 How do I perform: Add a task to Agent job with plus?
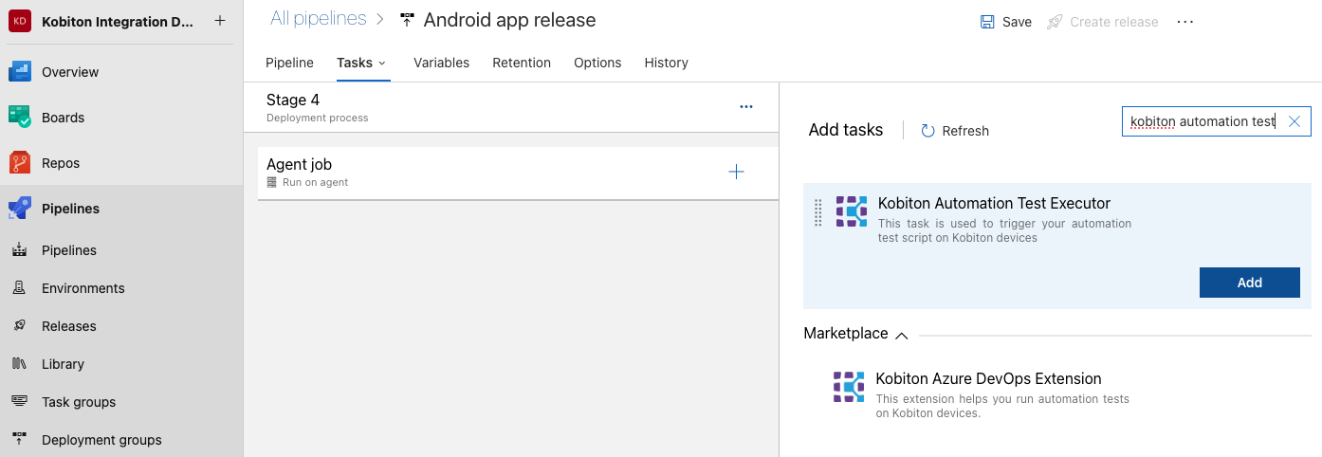736,172
